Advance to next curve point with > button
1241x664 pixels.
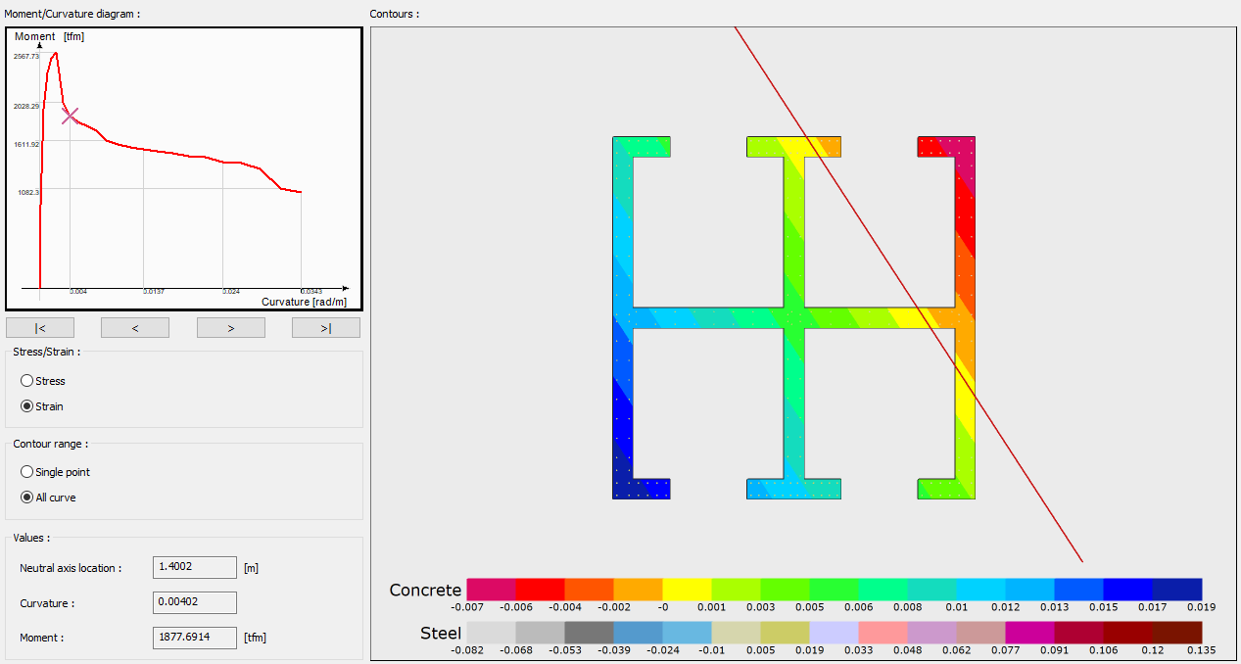(x=230, y=326)
